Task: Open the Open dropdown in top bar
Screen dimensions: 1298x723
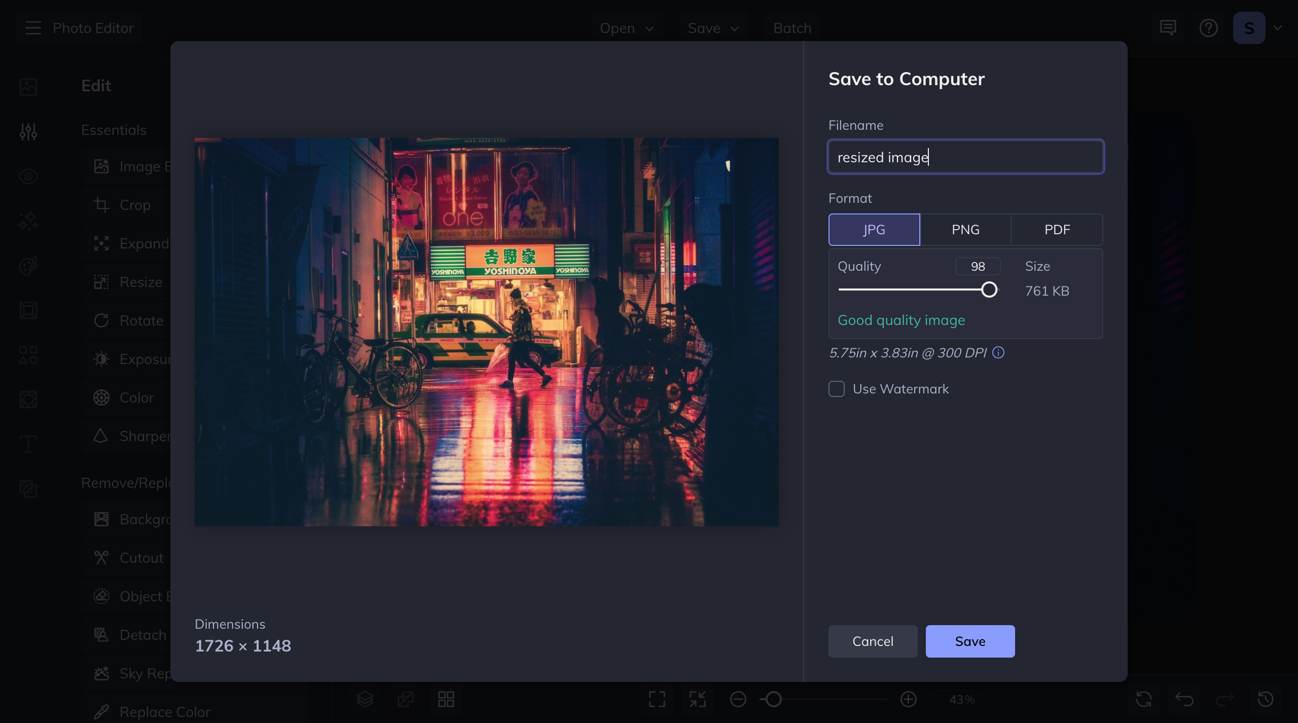Action: click(x=627, y=28)
